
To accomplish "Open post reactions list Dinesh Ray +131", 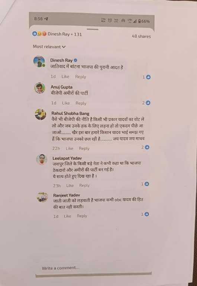I will pyautogui.click(x=57, y=34).
